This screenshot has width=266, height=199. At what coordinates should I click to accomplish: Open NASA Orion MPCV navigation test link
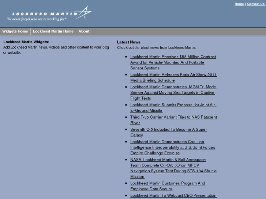click(x=173, y=168)
